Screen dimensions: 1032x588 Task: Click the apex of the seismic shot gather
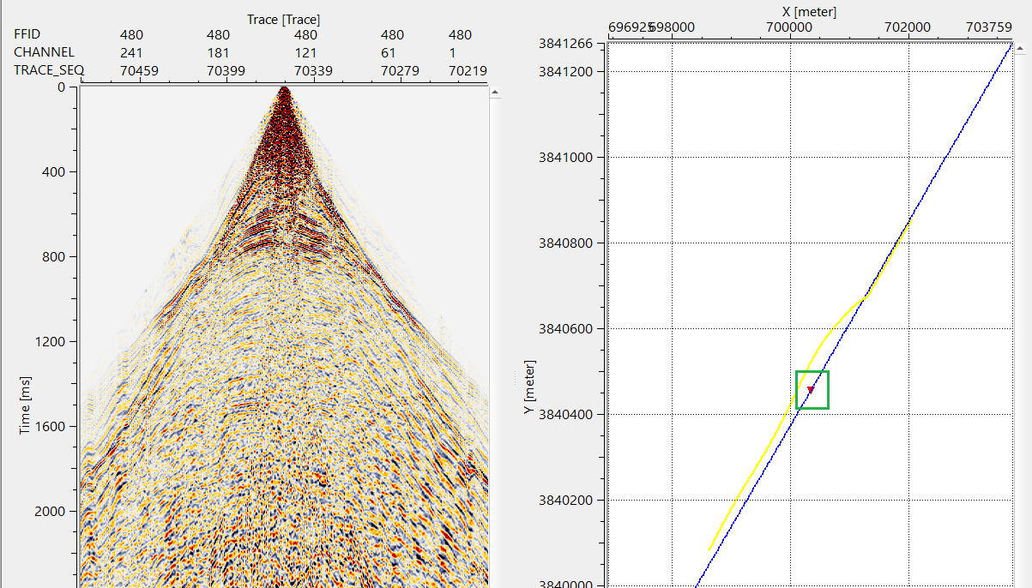(x=285, y=91)
